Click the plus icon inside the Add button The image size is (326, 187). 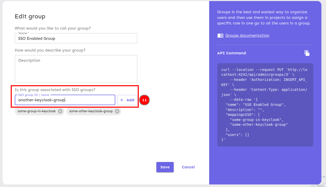click(x=122, y=100)
